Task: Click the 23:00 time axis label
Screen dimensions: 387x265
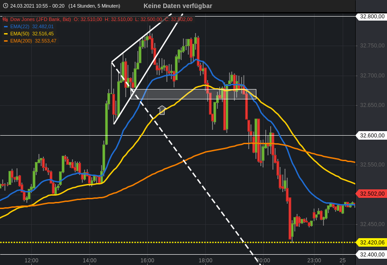Action: pos(314,261)
